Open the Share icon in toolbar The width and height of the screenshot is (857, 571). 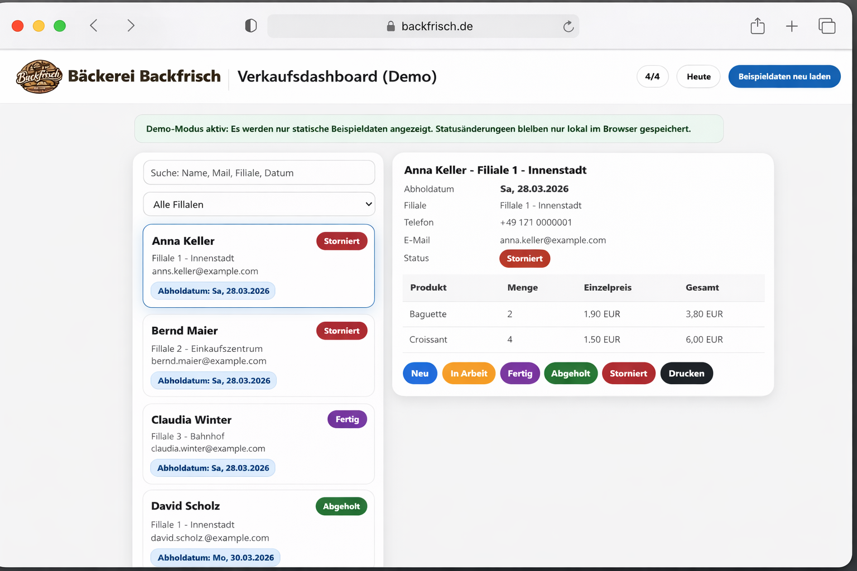(x=757, y=26)
